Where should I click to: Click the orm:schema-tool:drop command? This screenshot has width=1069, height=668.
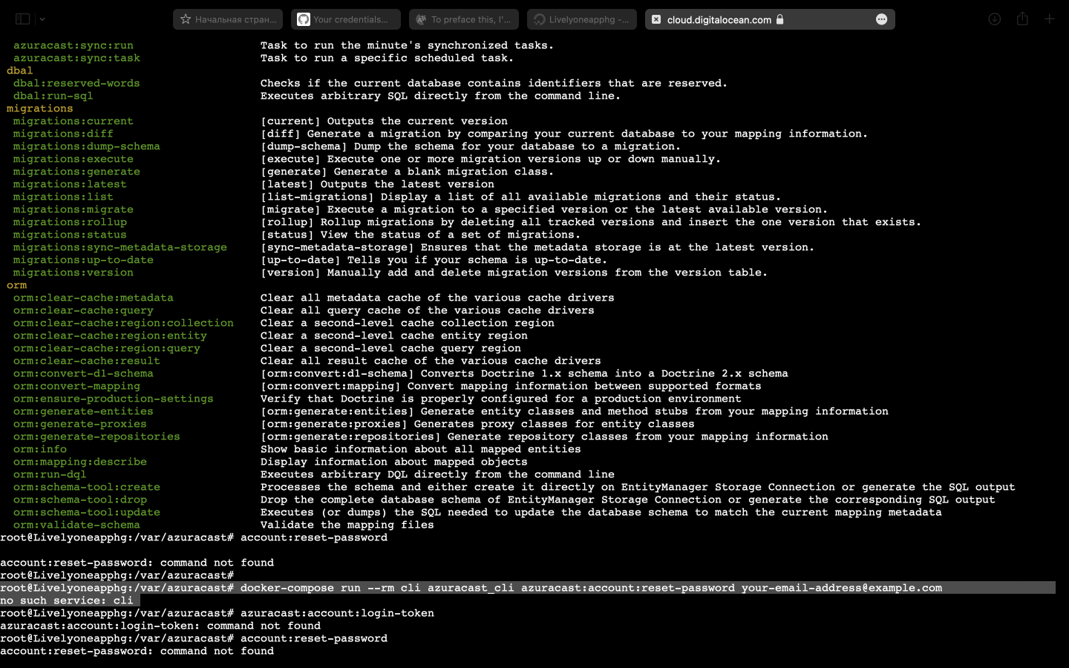pos(80,500)
